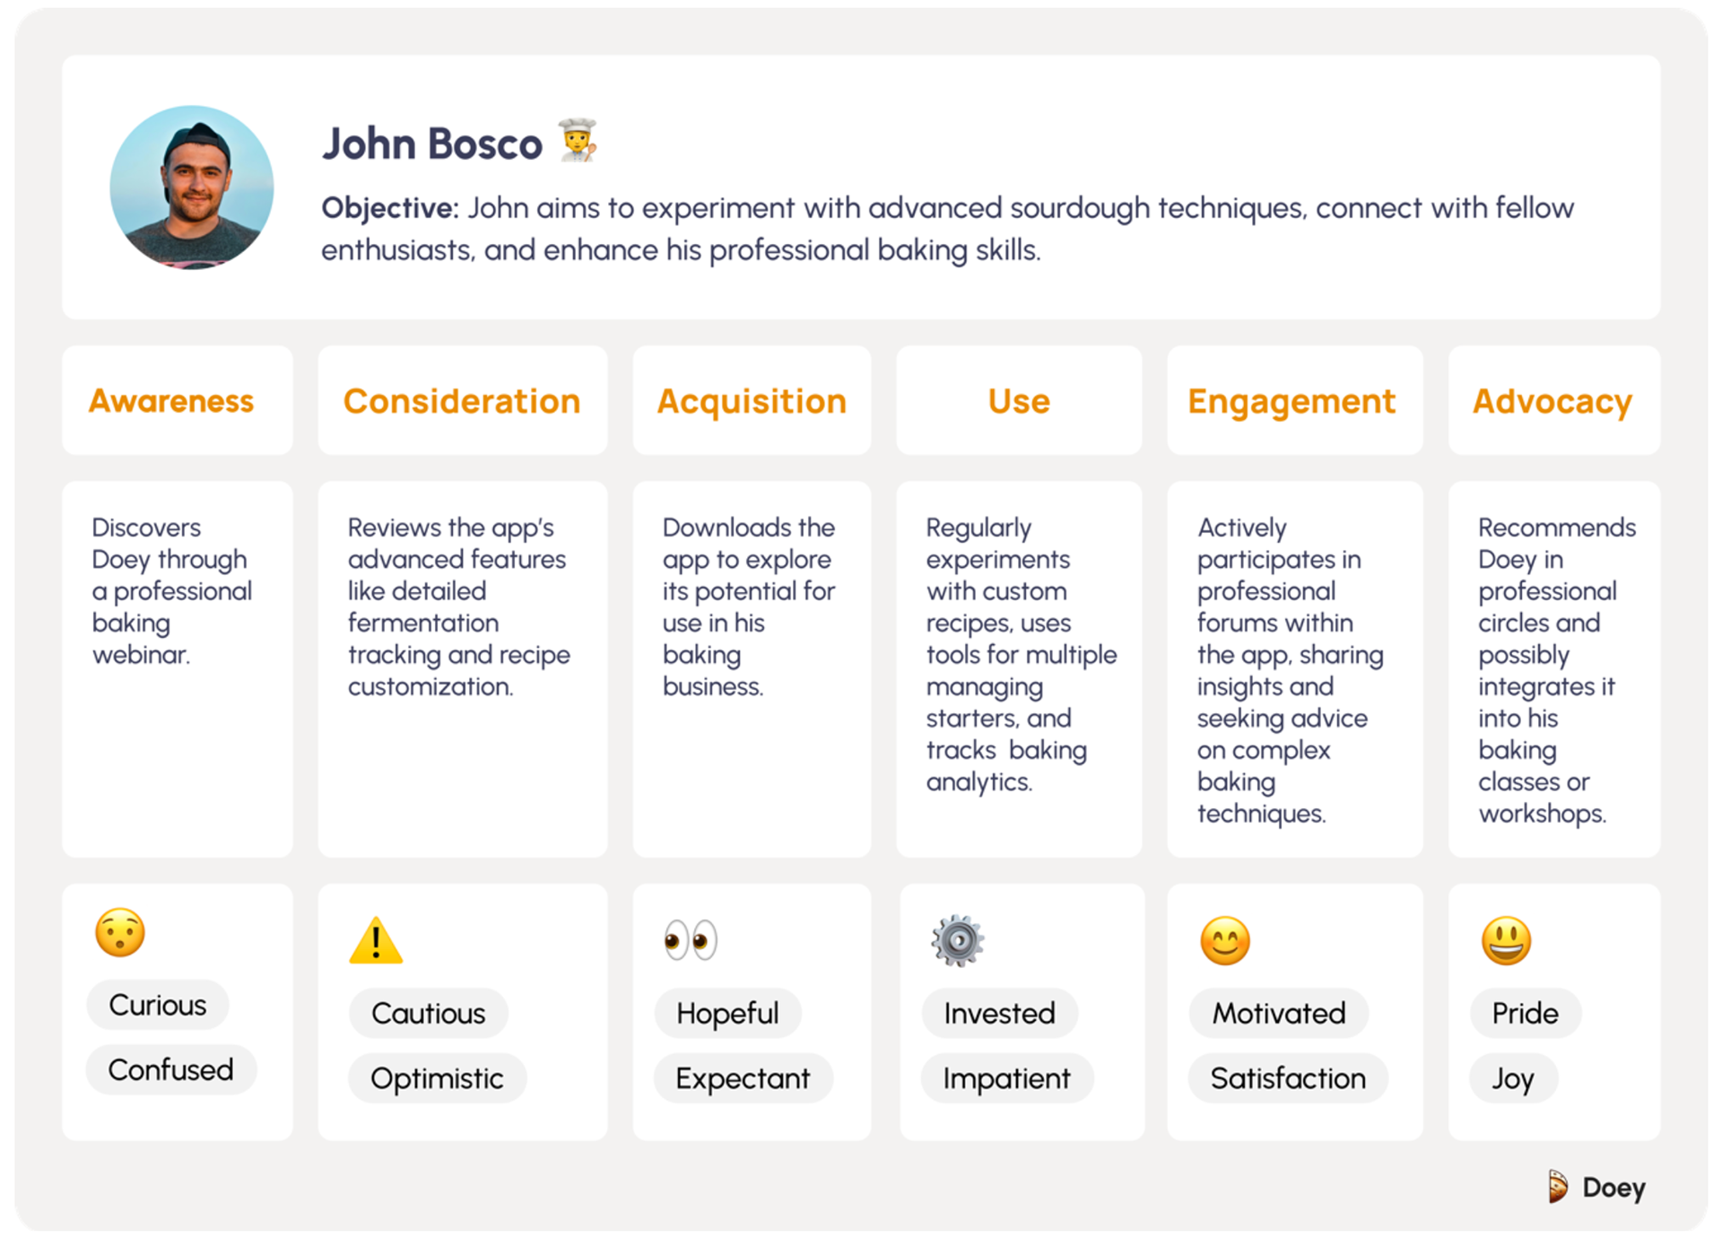
Task: Click the Doey logo icon
Action: pyautogui.click(x=1558, y=1187)
